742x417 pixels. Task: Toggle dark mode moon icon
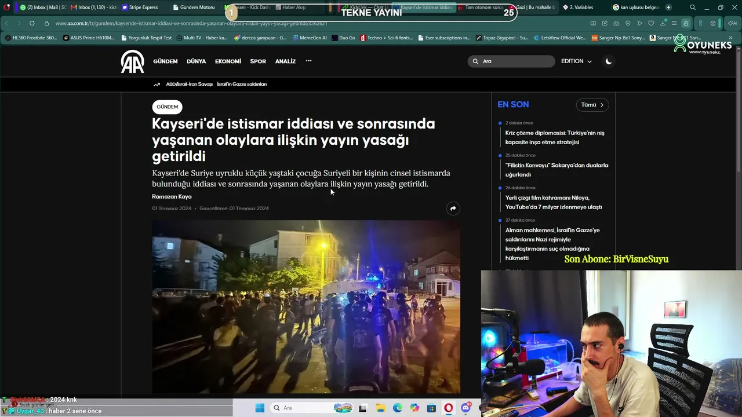608,61
